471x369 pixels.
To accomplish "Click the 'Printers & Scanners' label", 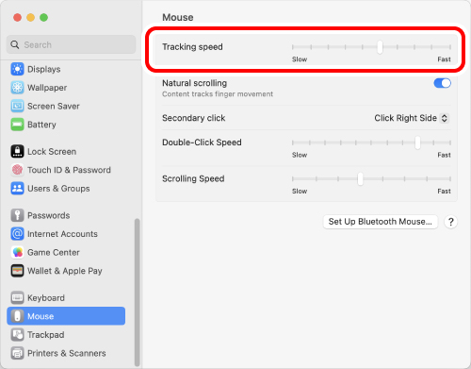I will [x=67, y=353].
